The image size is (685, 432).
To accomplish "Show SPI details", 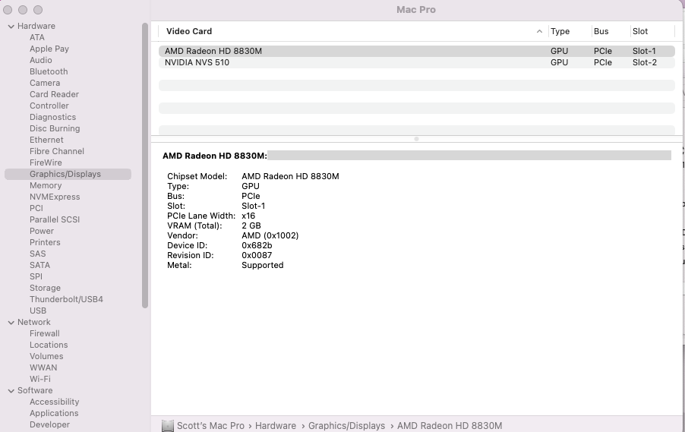I will click(36, 276).
